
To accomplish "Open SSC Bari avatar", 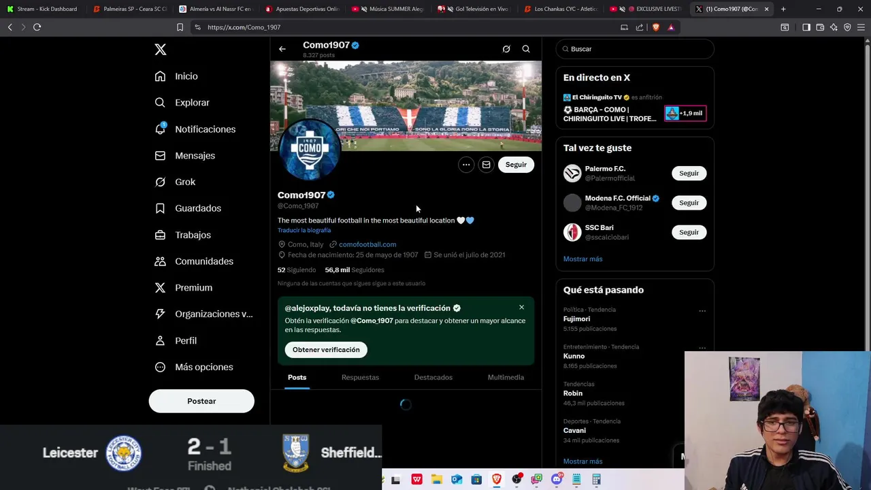I will click(x=572, y=233).
